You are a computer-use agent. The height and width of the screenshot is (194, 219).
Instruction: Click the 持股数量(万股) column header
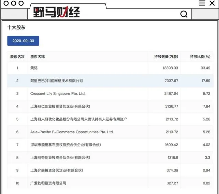coord(166,57)
